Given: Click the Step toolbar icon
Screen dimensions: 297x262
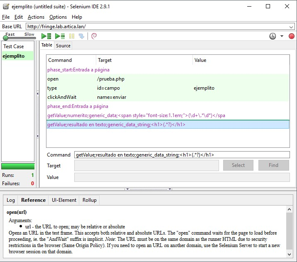Looking at the screenshot, I should [81, 36].
